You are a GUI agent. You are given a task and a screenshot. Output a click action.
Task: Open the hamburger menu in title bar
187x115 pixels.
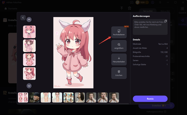(160, 2)
